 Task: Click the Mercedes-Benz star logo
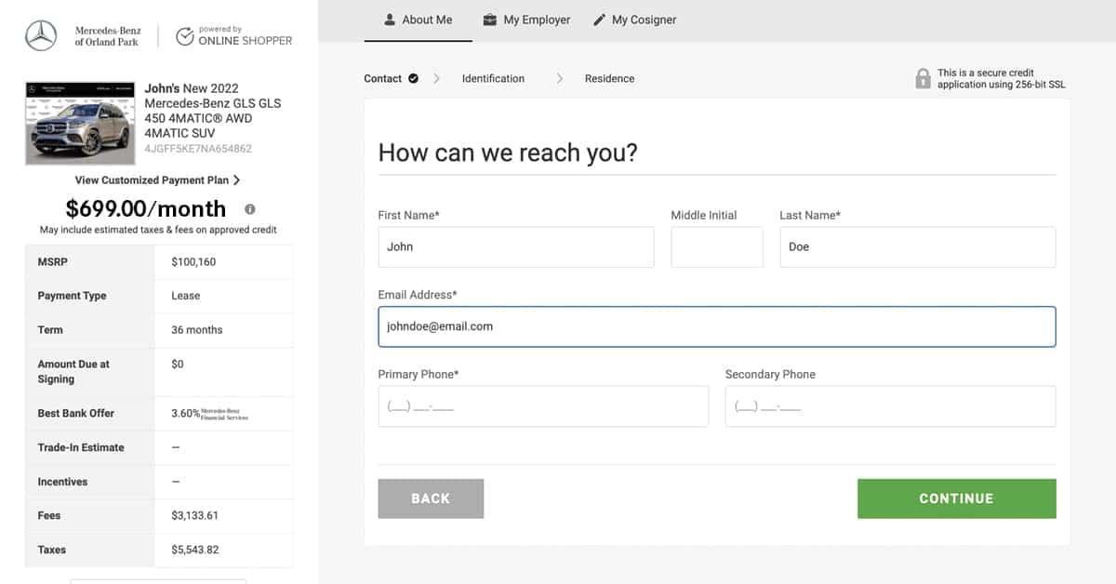[41, 36]
